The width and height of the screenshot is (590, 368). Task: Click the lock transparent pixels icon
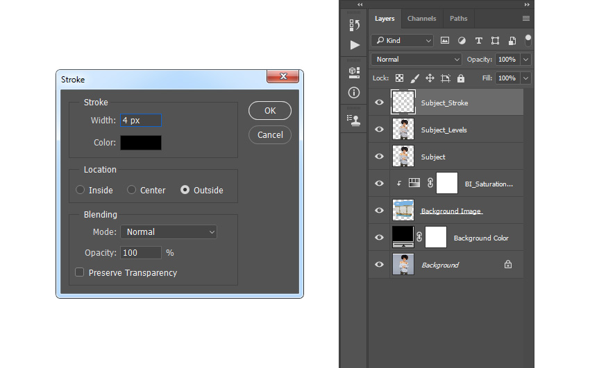(399, 78)
